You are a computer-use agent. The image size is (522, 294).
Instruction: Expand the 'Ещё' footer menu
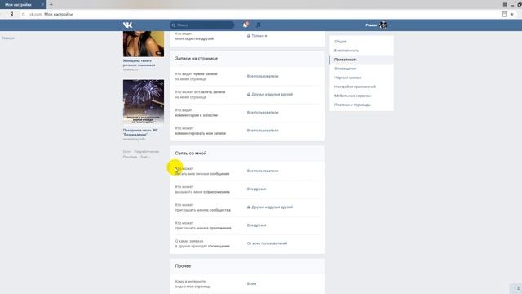tap(145, 157)
